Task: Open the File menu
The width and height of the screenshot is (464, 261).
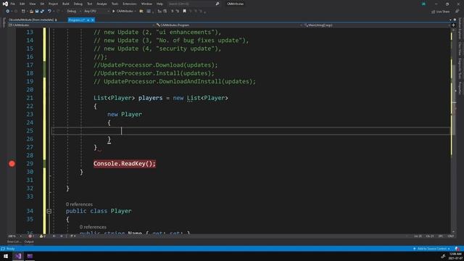Action: tap(13, 4)
